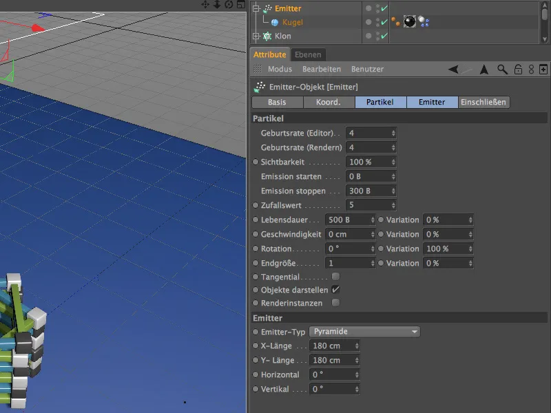Uncheck the Objekte darstellen checkbox
Image resolution: width=551 pixels, height=413 pixels.
335,290
